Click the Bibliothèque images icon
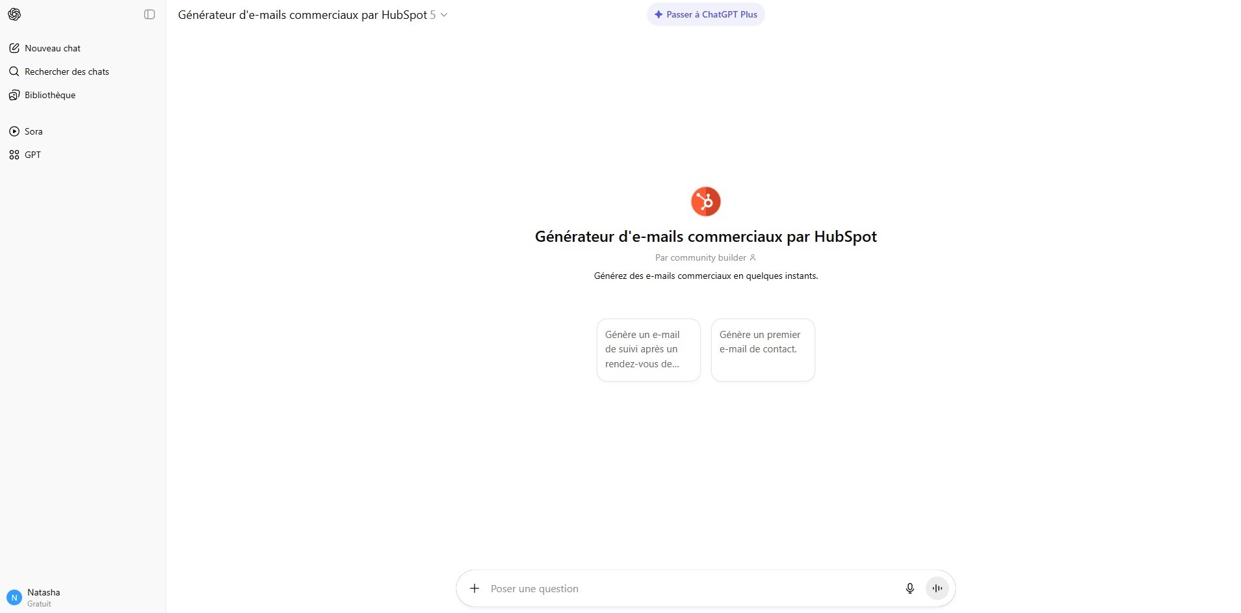The width and height of the screenshot is (1241, 613). tap(14, 95)
